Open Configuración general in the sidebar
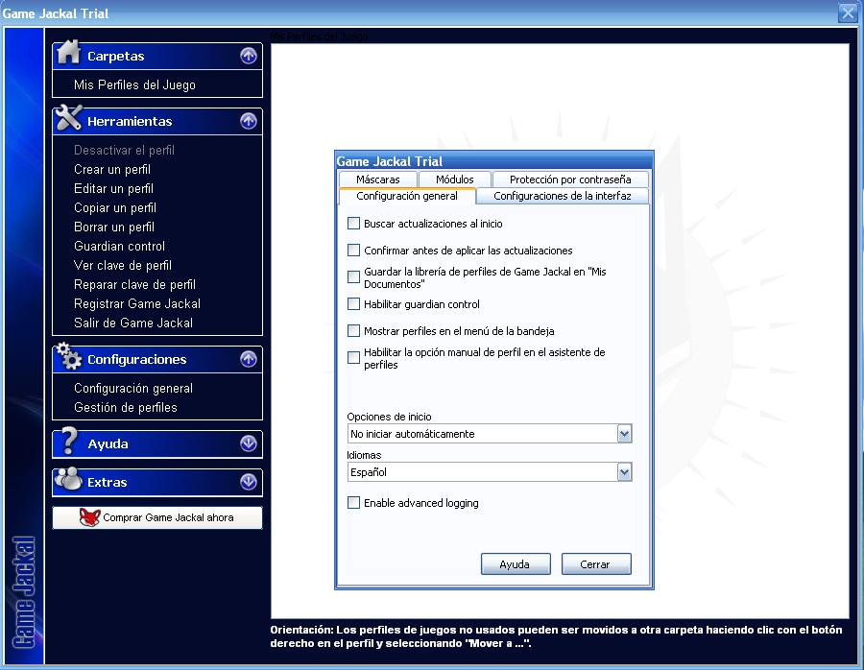Viewport: 864px width, 670px height. click(x=133, y=389)
